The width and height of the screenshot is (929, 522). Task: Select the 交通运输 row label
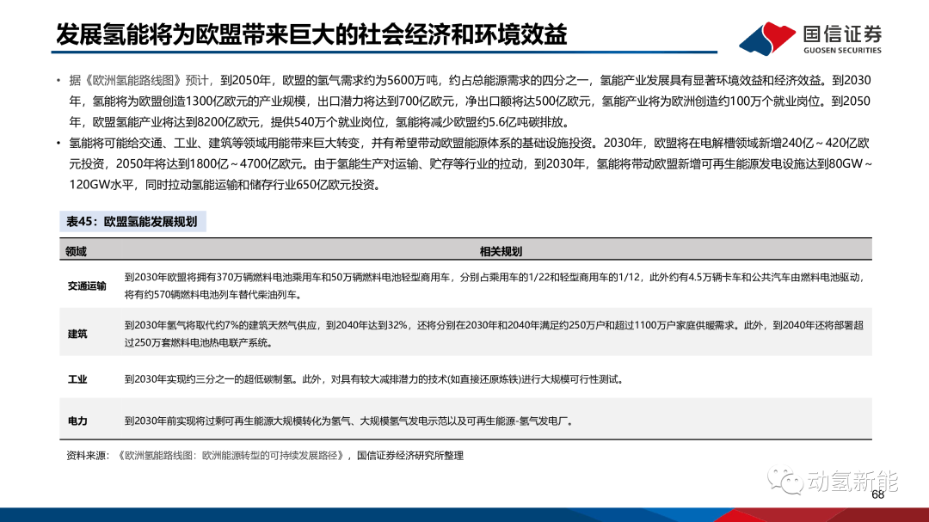[87, 286]
